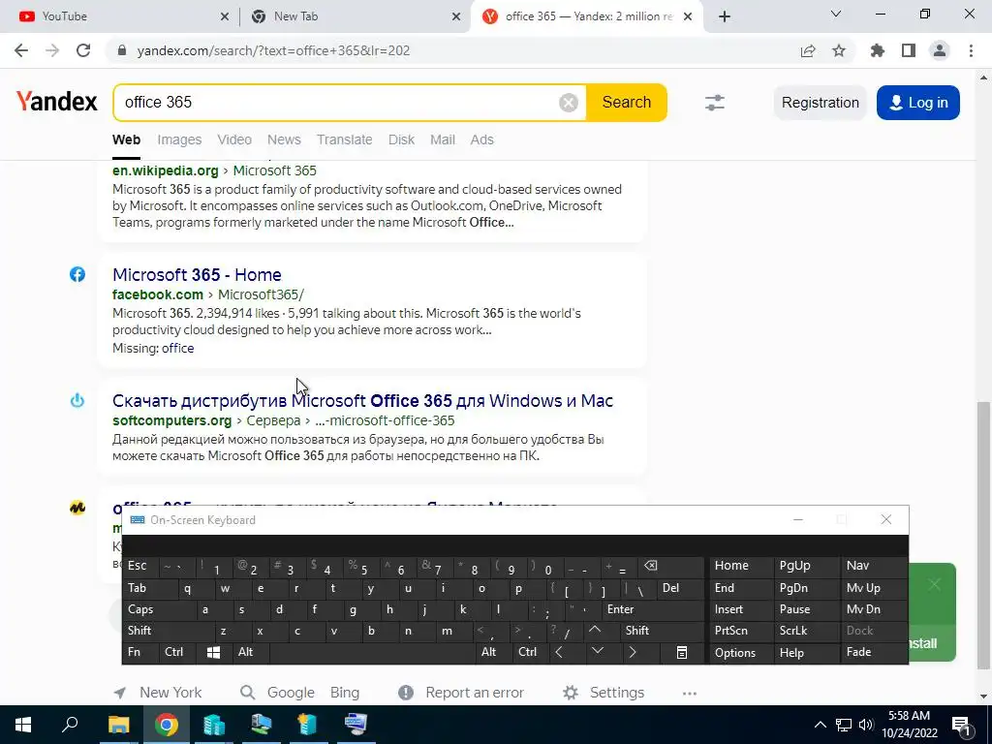
Task: Open Bing search link in footer
Action: (x=345, y=693)
